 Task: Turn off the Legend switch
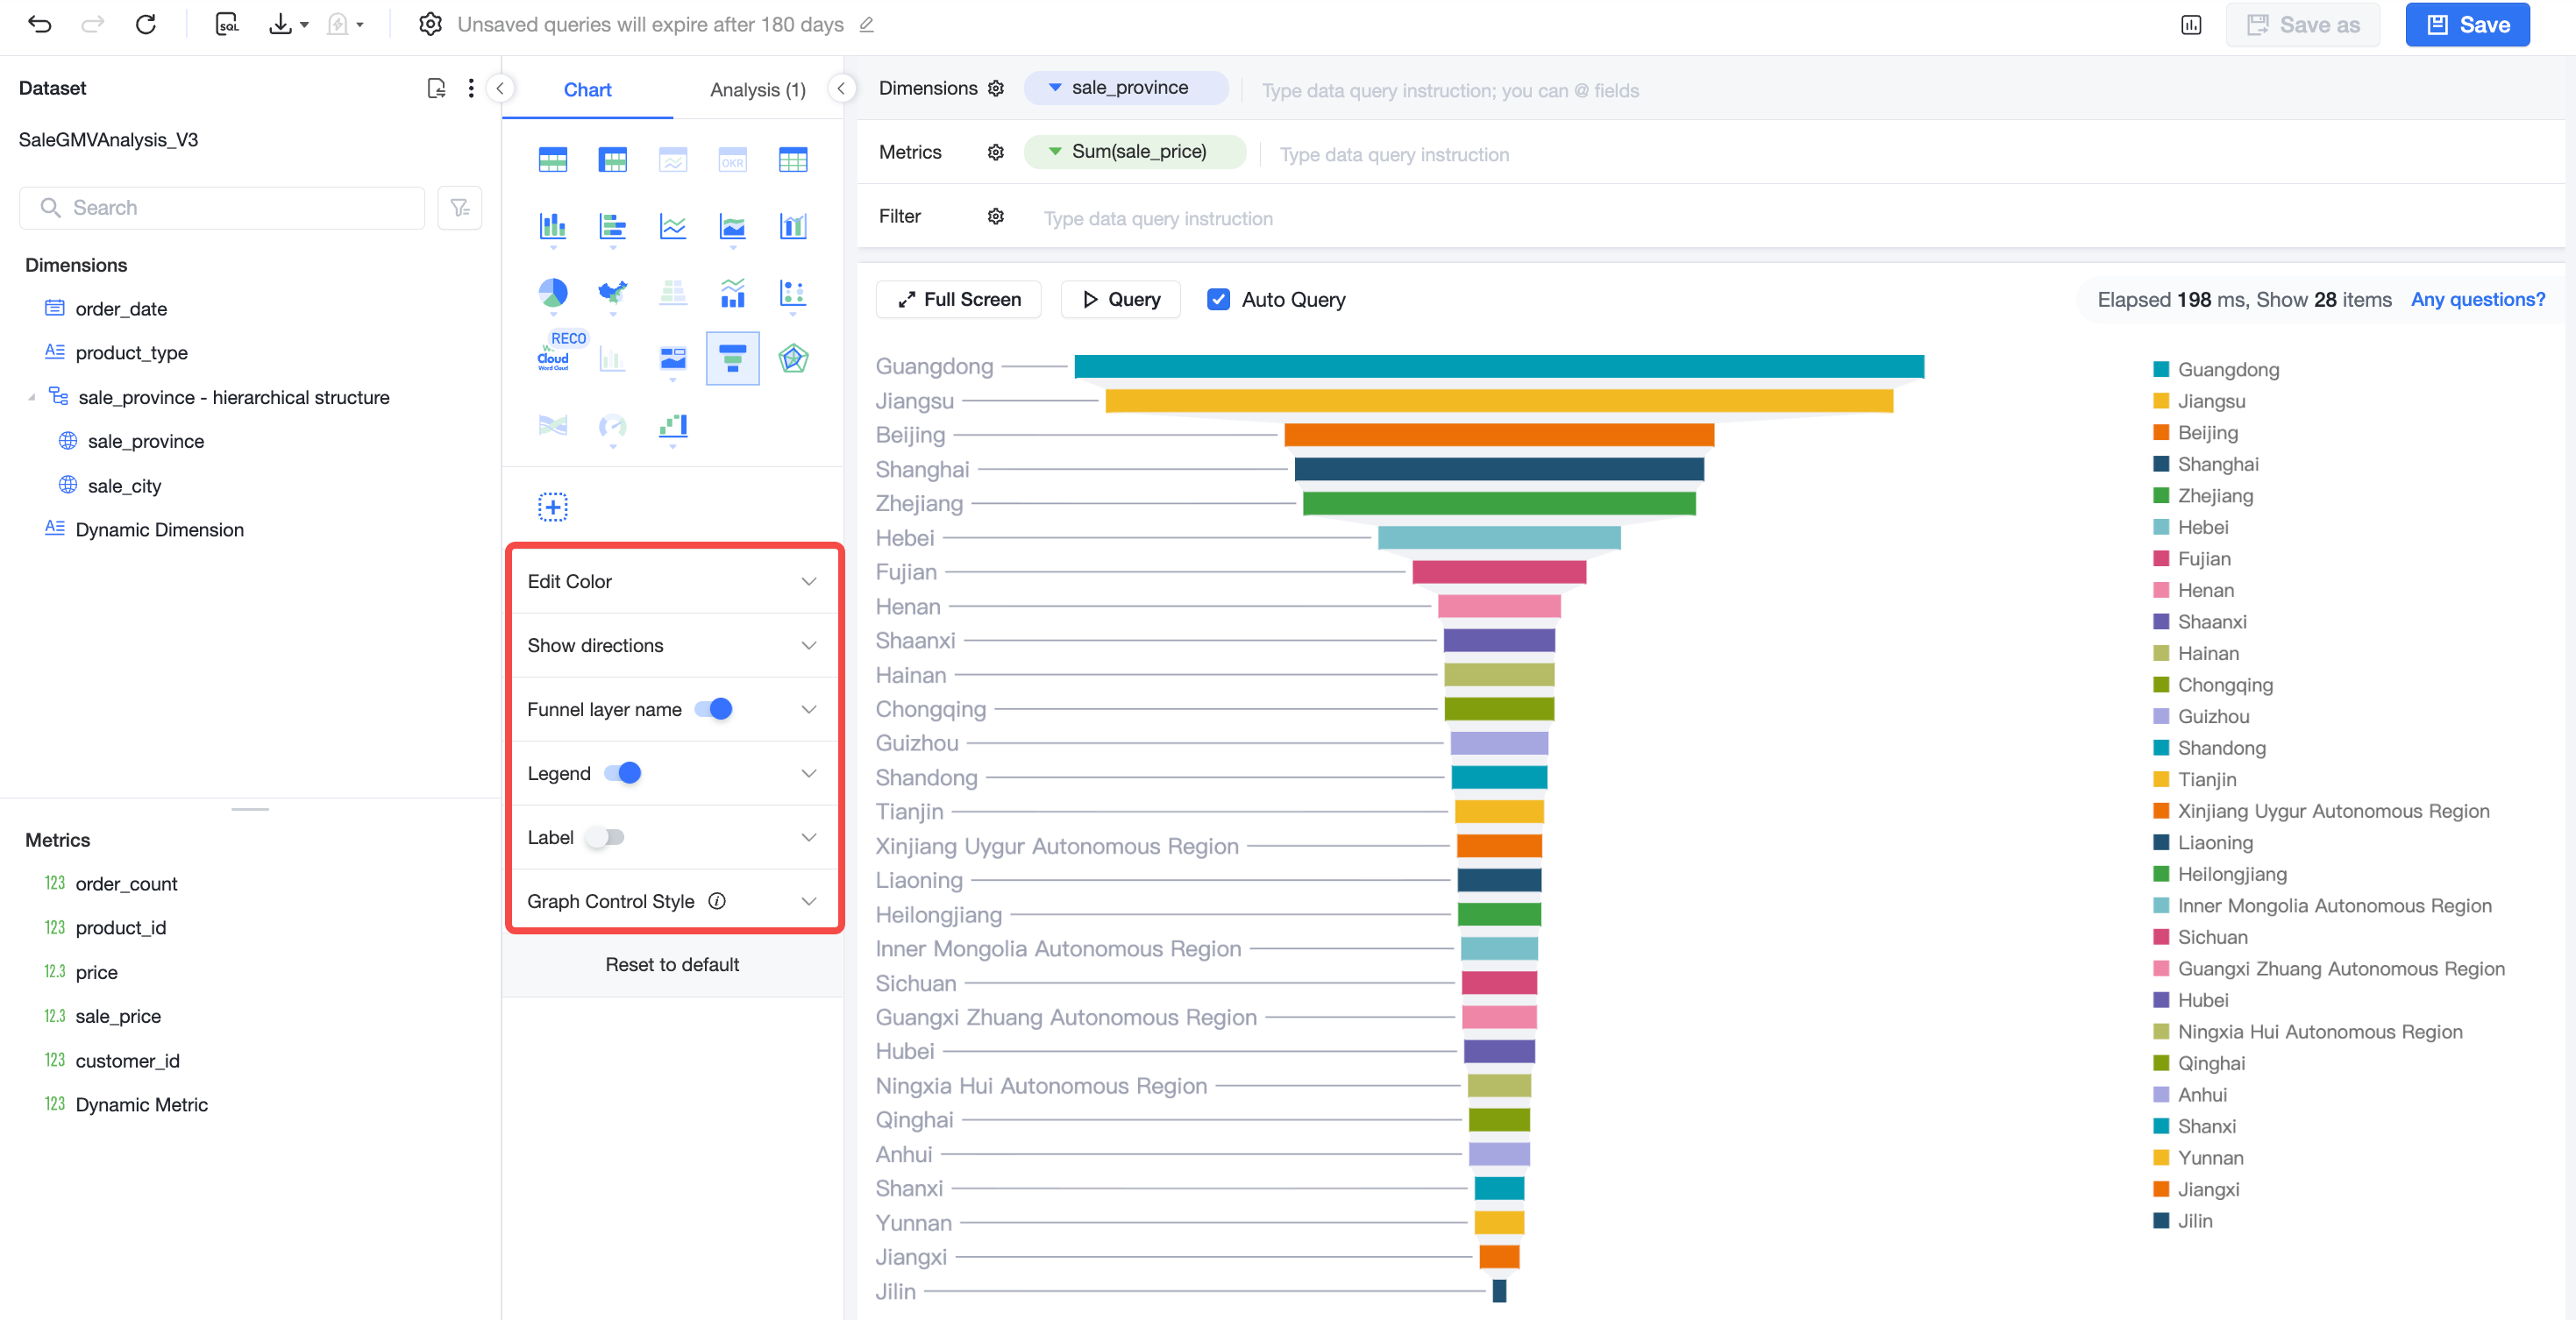coord(623,773)
